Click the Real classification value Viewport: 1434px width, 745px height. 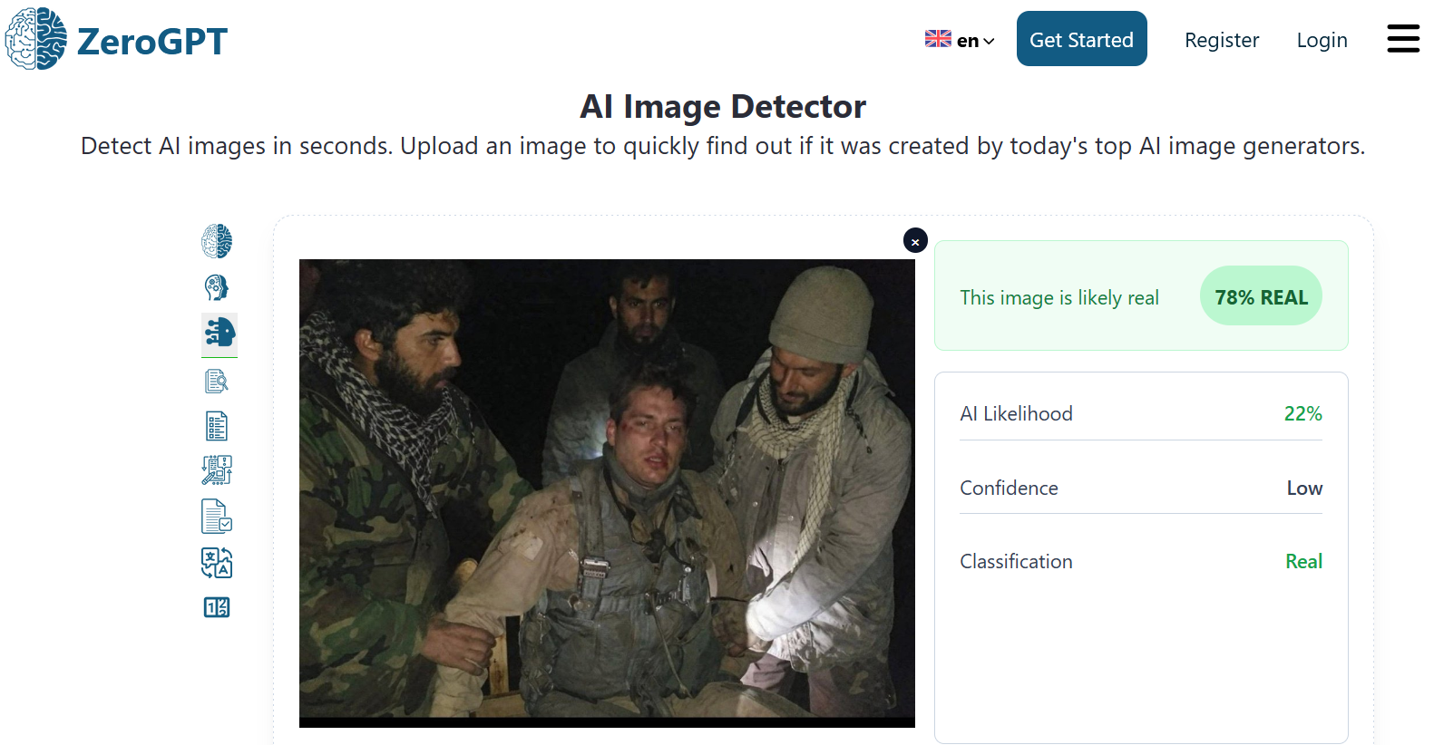click(1303, 561)
